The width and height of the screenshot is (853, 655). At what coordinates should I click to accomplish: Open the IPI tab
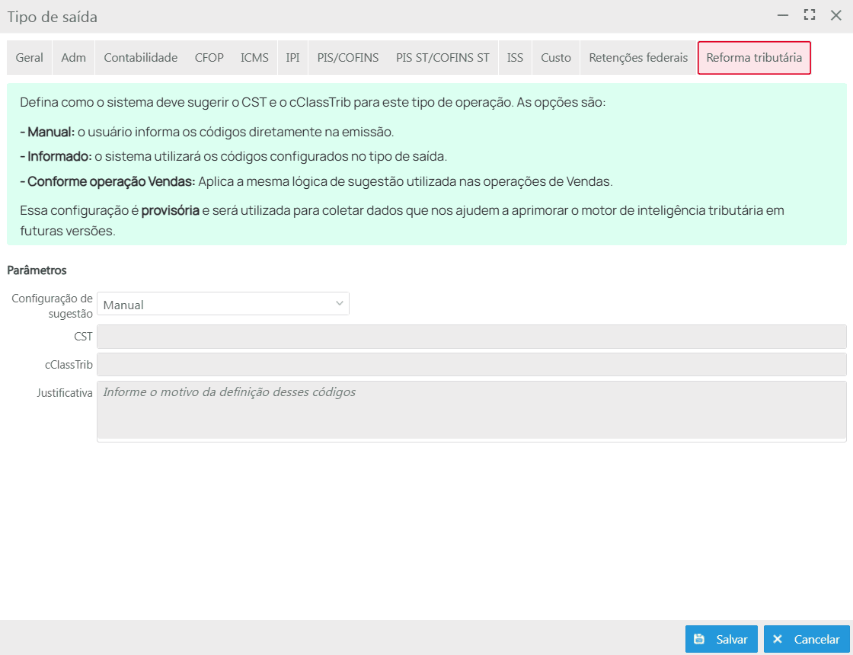[x=292, y=58]
